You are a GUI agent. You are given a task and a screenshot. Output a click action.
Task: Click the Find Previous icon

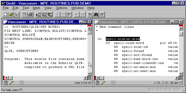[x=90, y=15]
